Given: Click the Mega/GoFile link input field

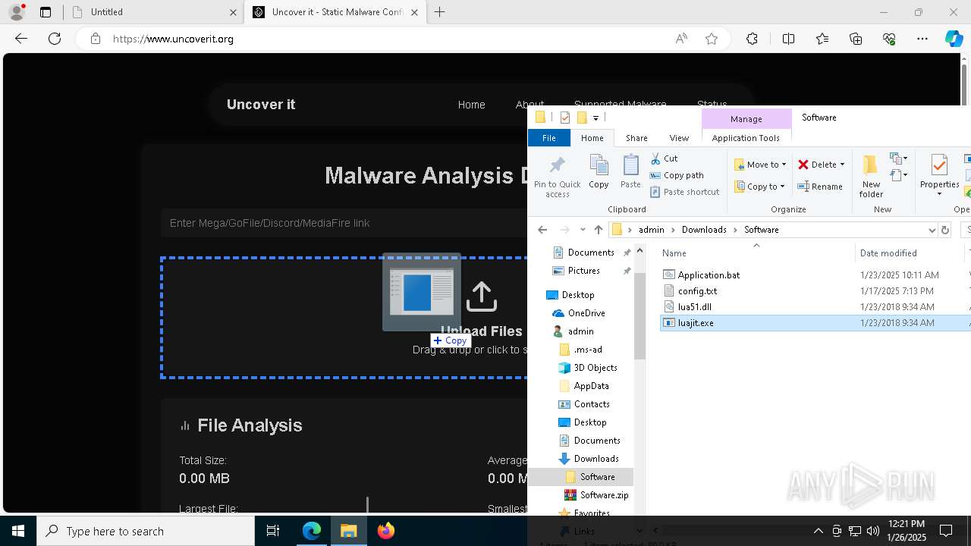Looking at the screenshot, I should (344, 223).
